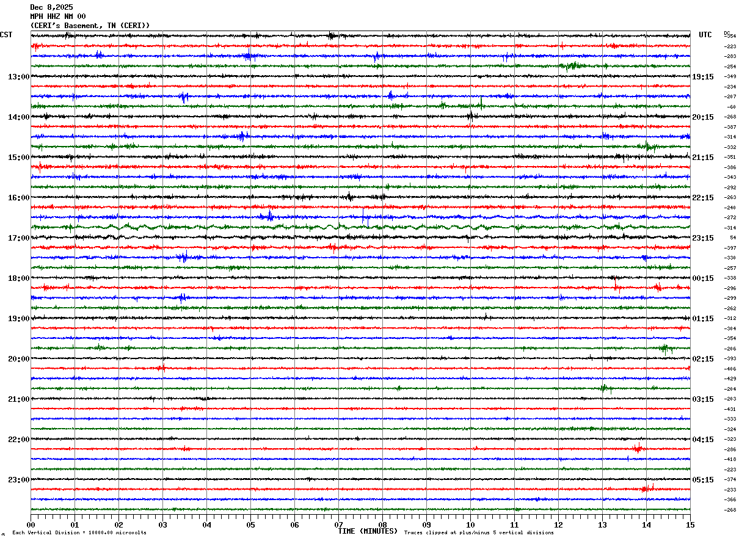The height and width of the screenshot is (541, 739).
Task: Click the DC offset value -374
Action: [x=730, y=479]
